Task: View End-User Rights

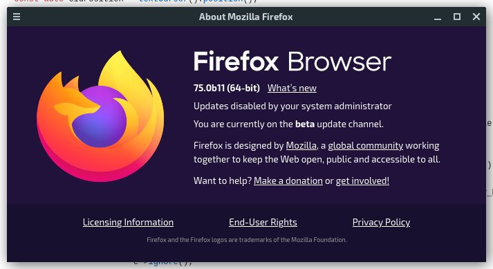Action: [x=263, y=222]
